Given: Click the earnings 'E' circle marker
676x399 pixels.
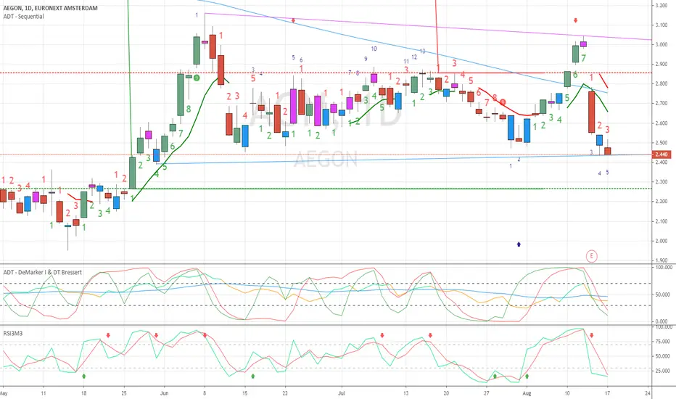Looking at the screenshot, I should (x=592, y=256).
